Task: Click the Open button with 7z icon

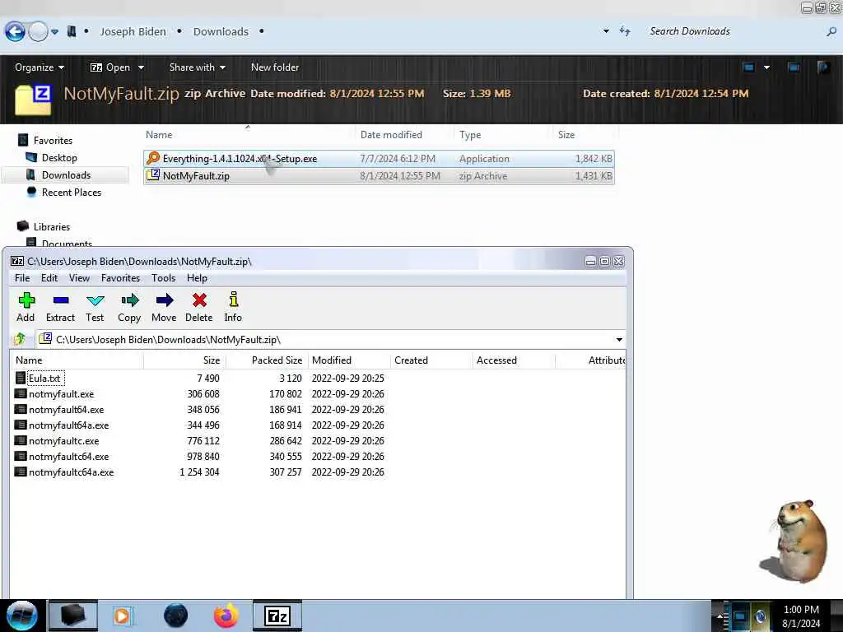Action: [x=110, y=67]
